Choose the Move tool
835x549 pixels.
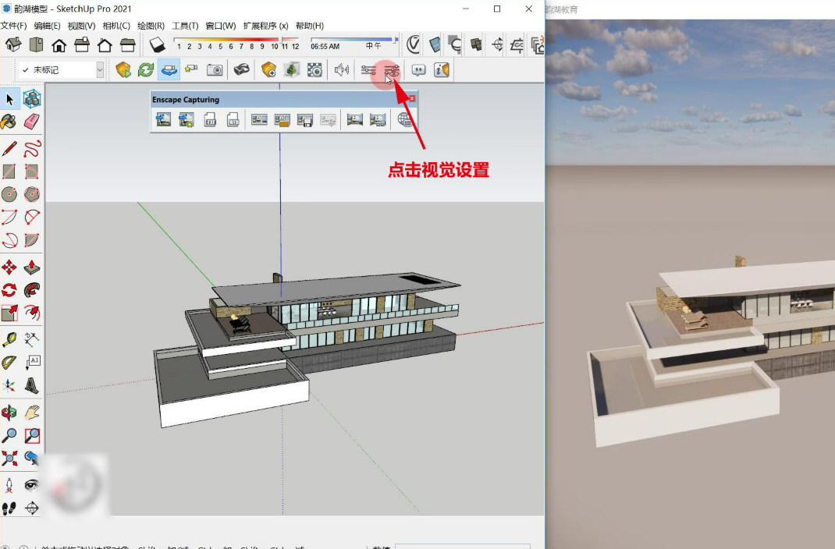[9, 267]
